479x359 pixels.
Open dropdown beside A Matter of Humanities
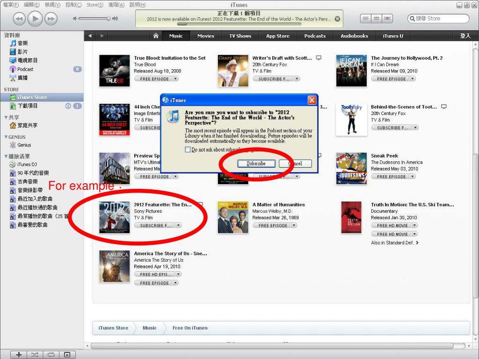pyautogui.click(x=294, y=225)
